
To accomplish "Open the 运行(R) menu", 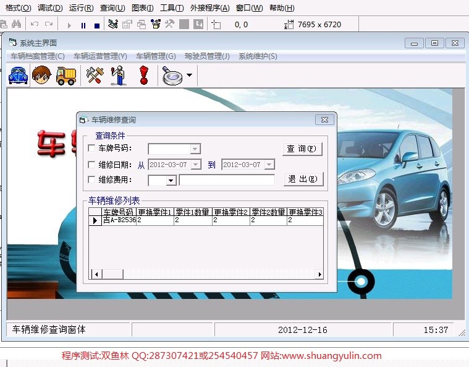I will [x=82, y=8].
